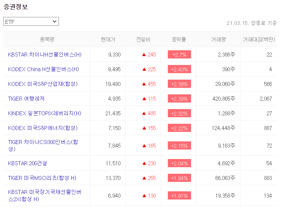
Task: Click volume 29,060주
Action: (225, 84)
